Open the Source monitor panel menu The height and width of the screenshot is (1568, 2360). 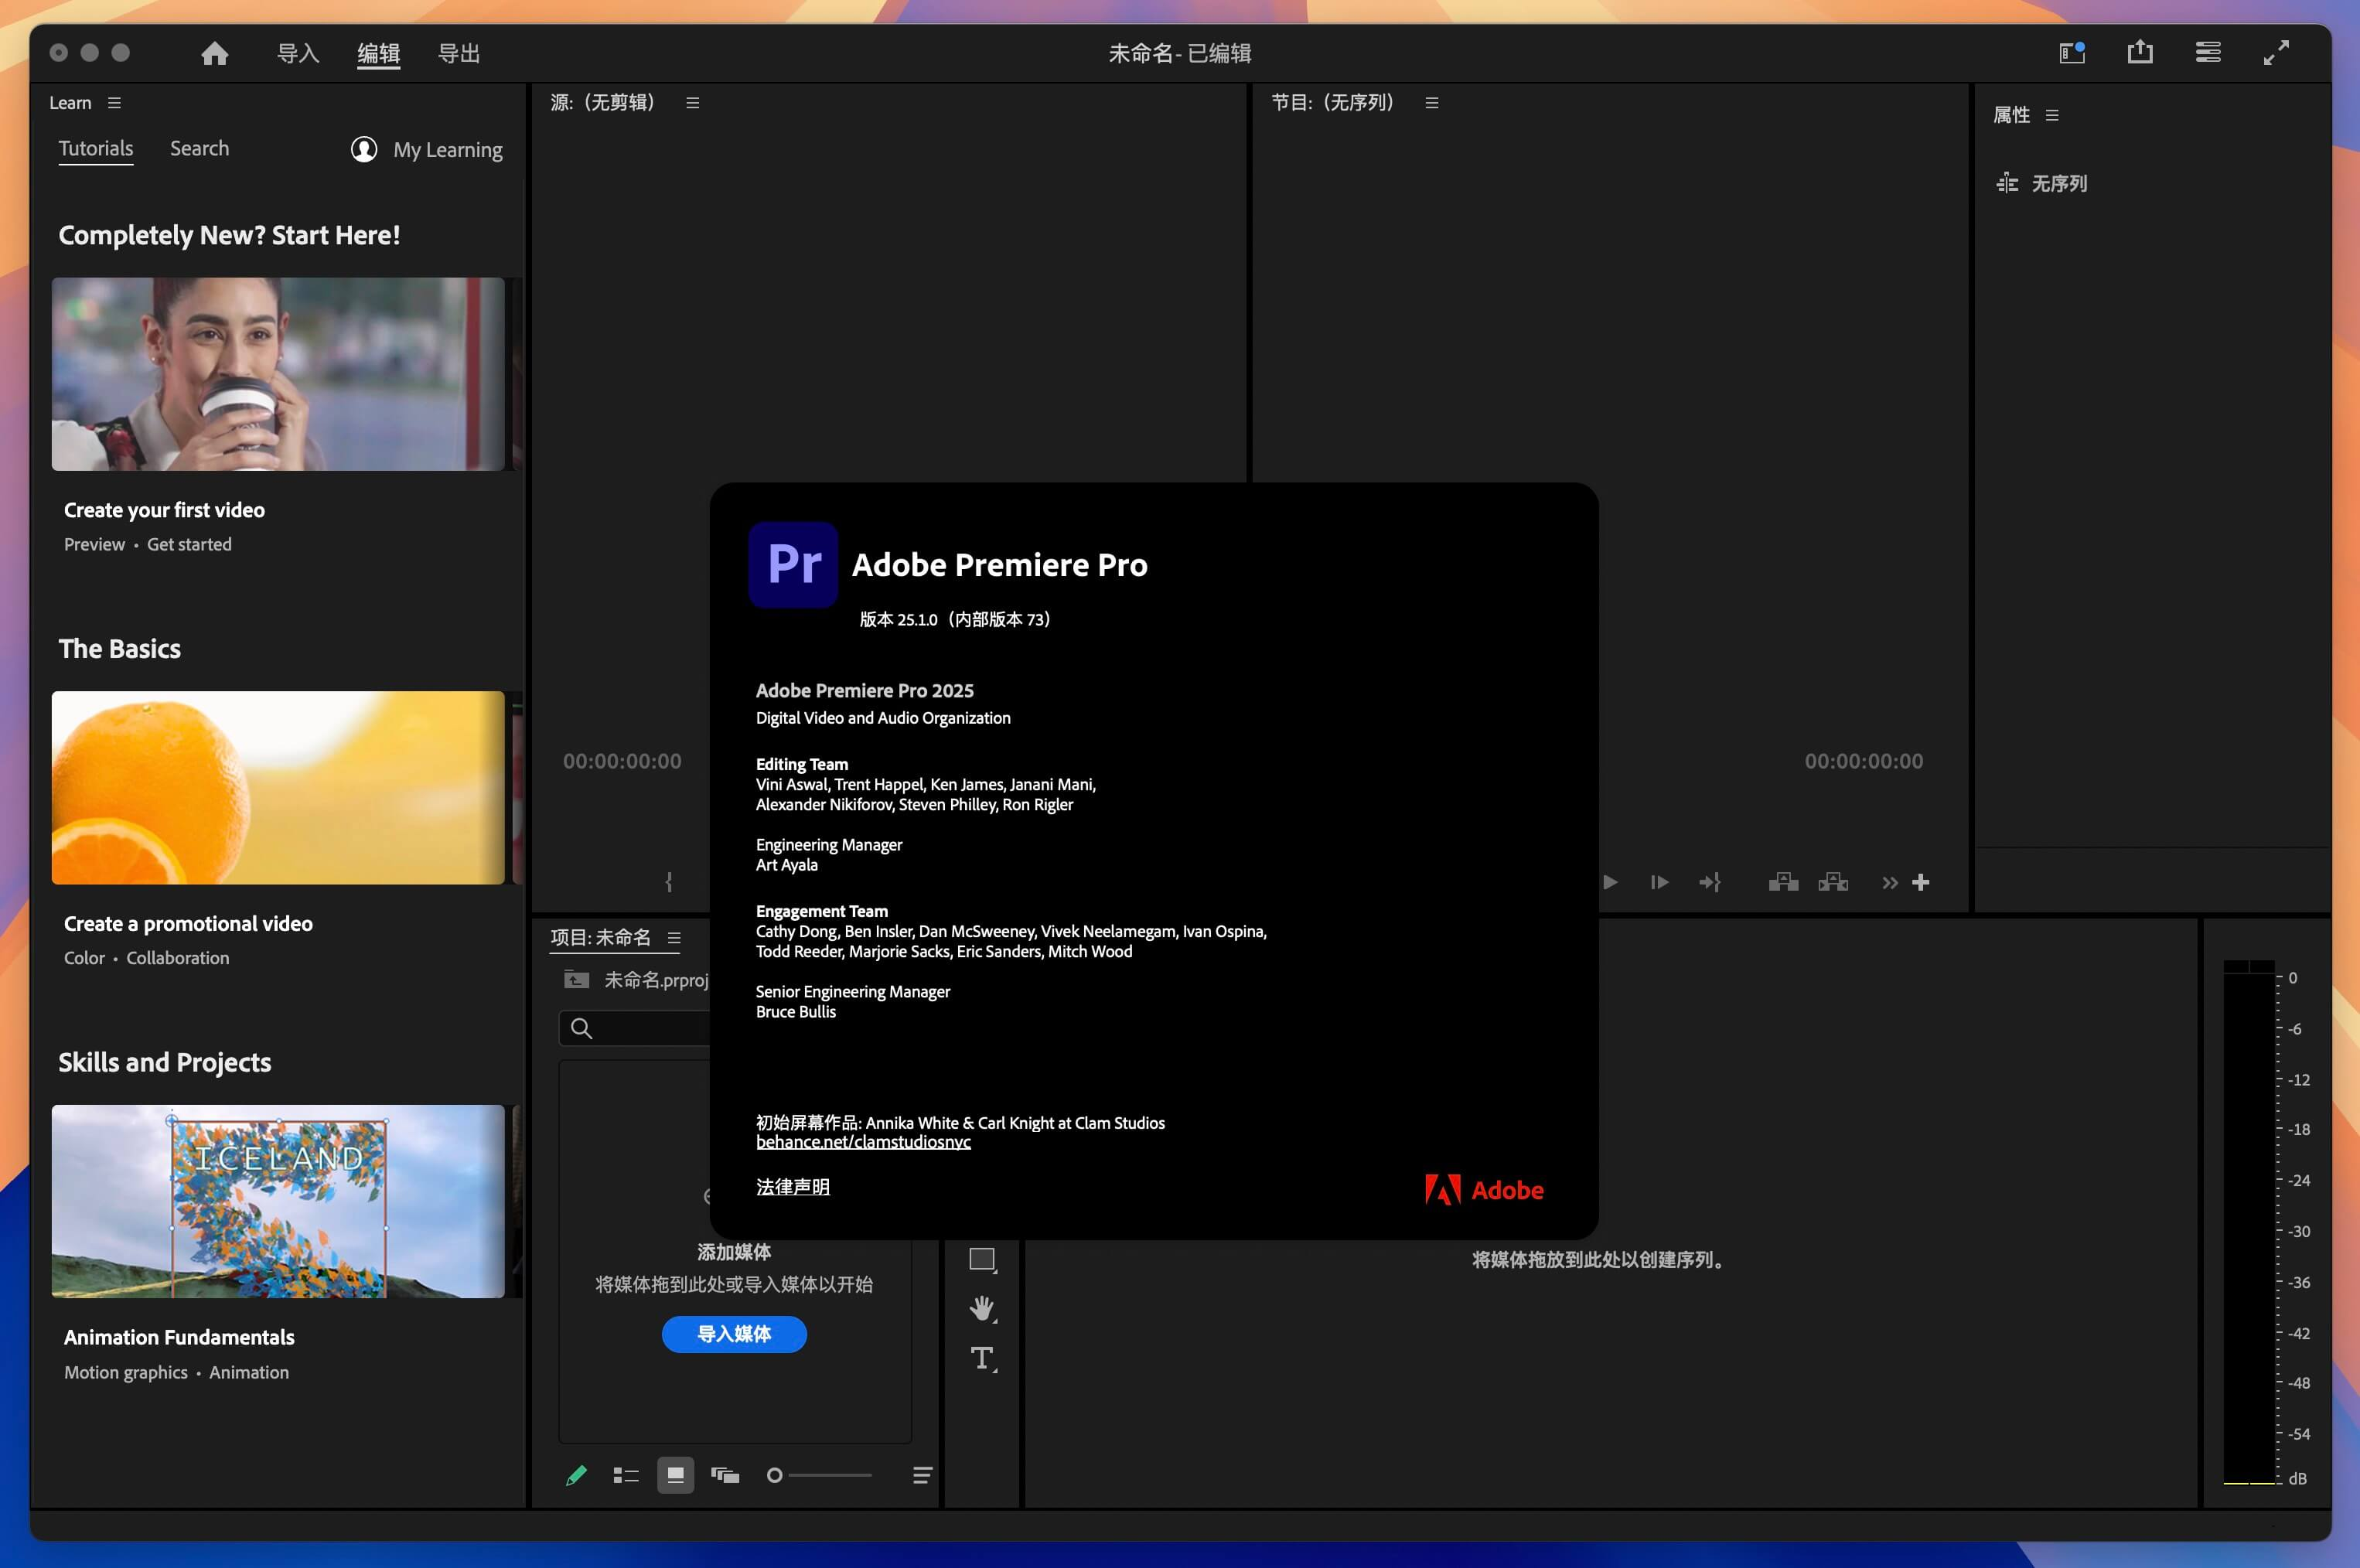tap(692, 103)
